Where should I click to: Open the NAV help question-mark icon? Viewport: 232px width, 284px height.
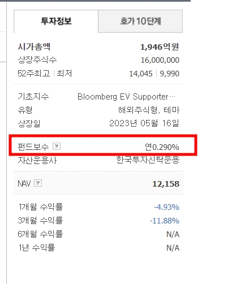tap(38, 183)
